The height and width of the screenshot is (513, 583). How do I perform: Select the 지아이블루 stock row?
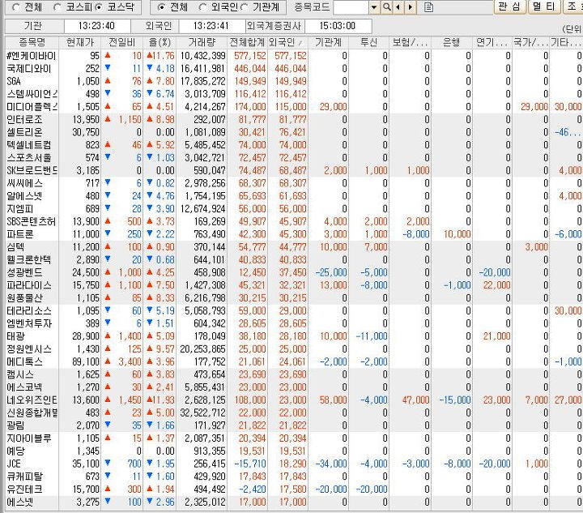point(294,438)
